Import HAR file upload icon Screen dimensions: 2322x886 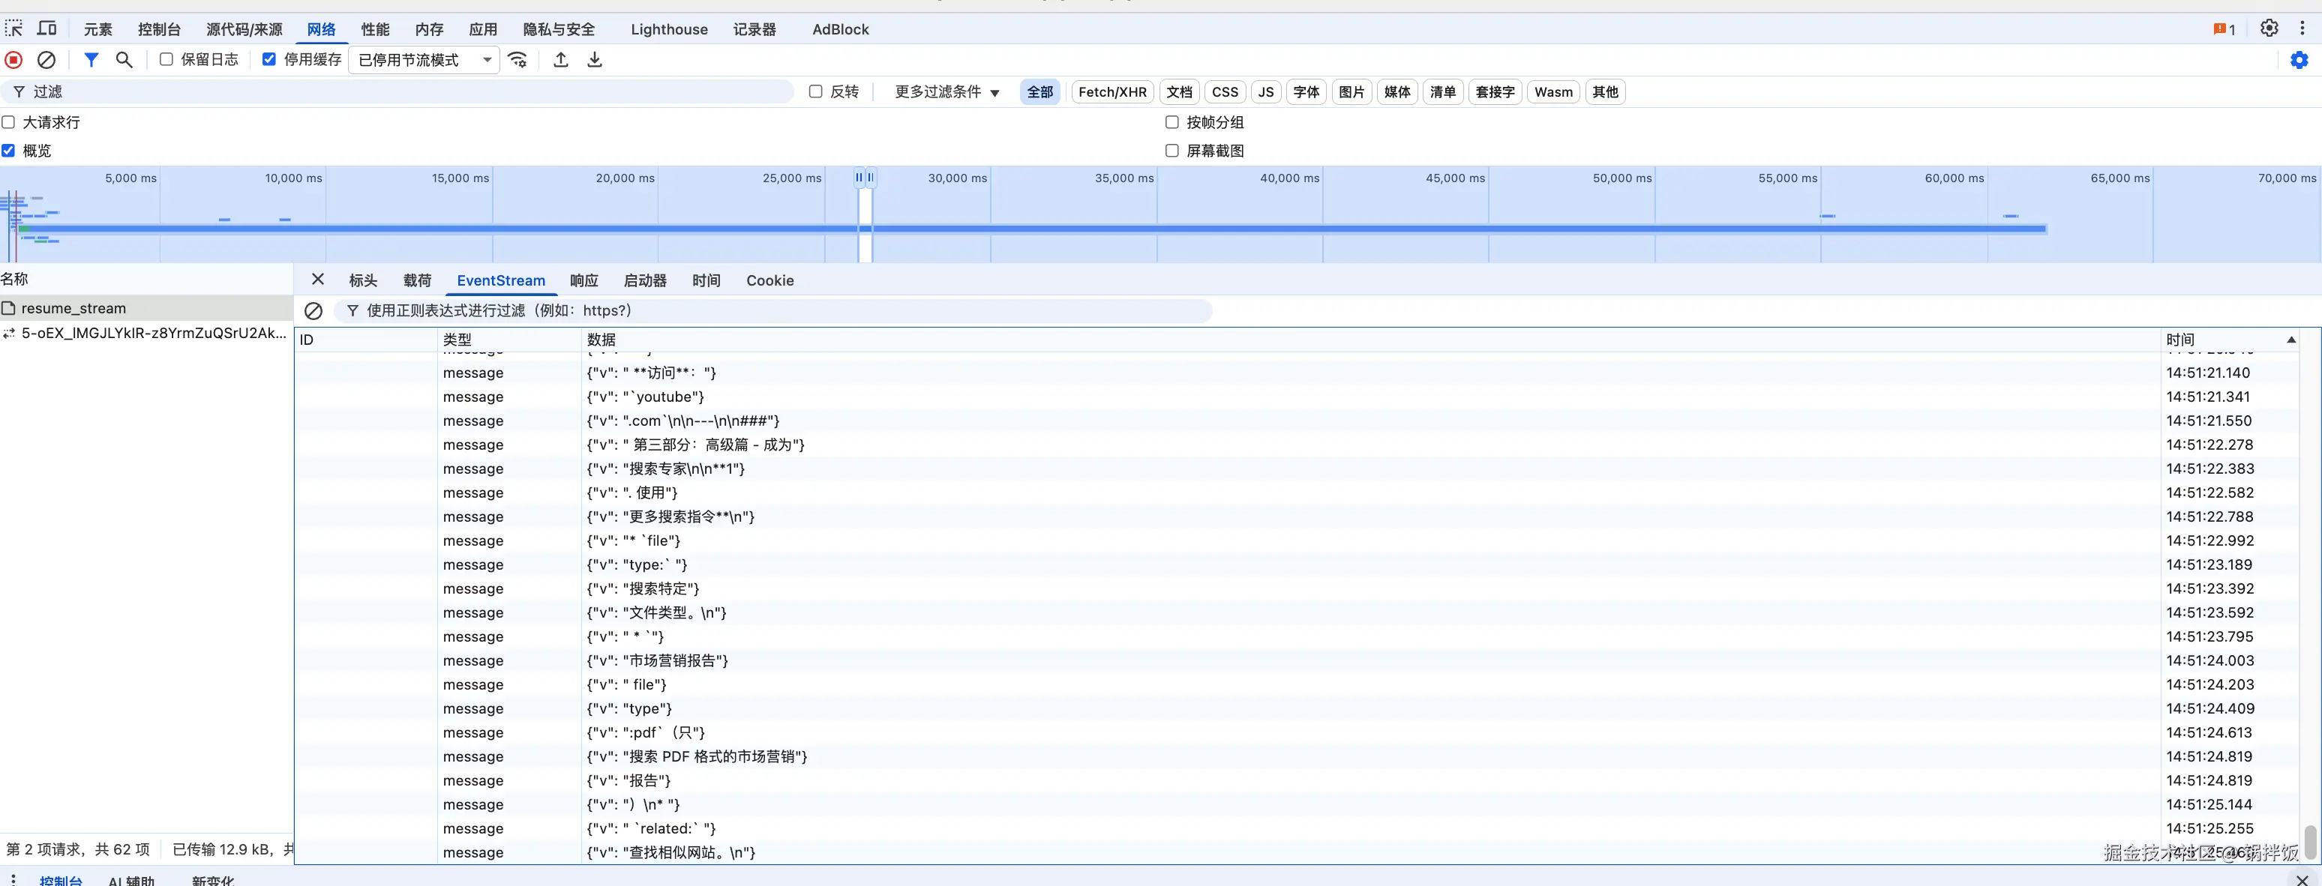click(561, 59)
